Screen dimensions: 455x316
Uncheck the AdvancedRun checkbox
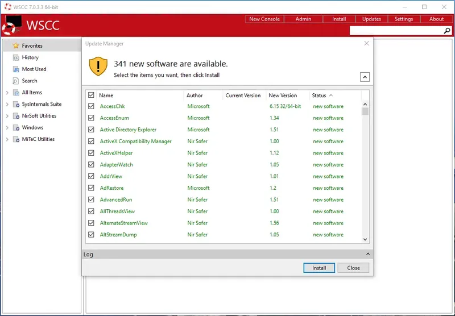tap(91, 199)
